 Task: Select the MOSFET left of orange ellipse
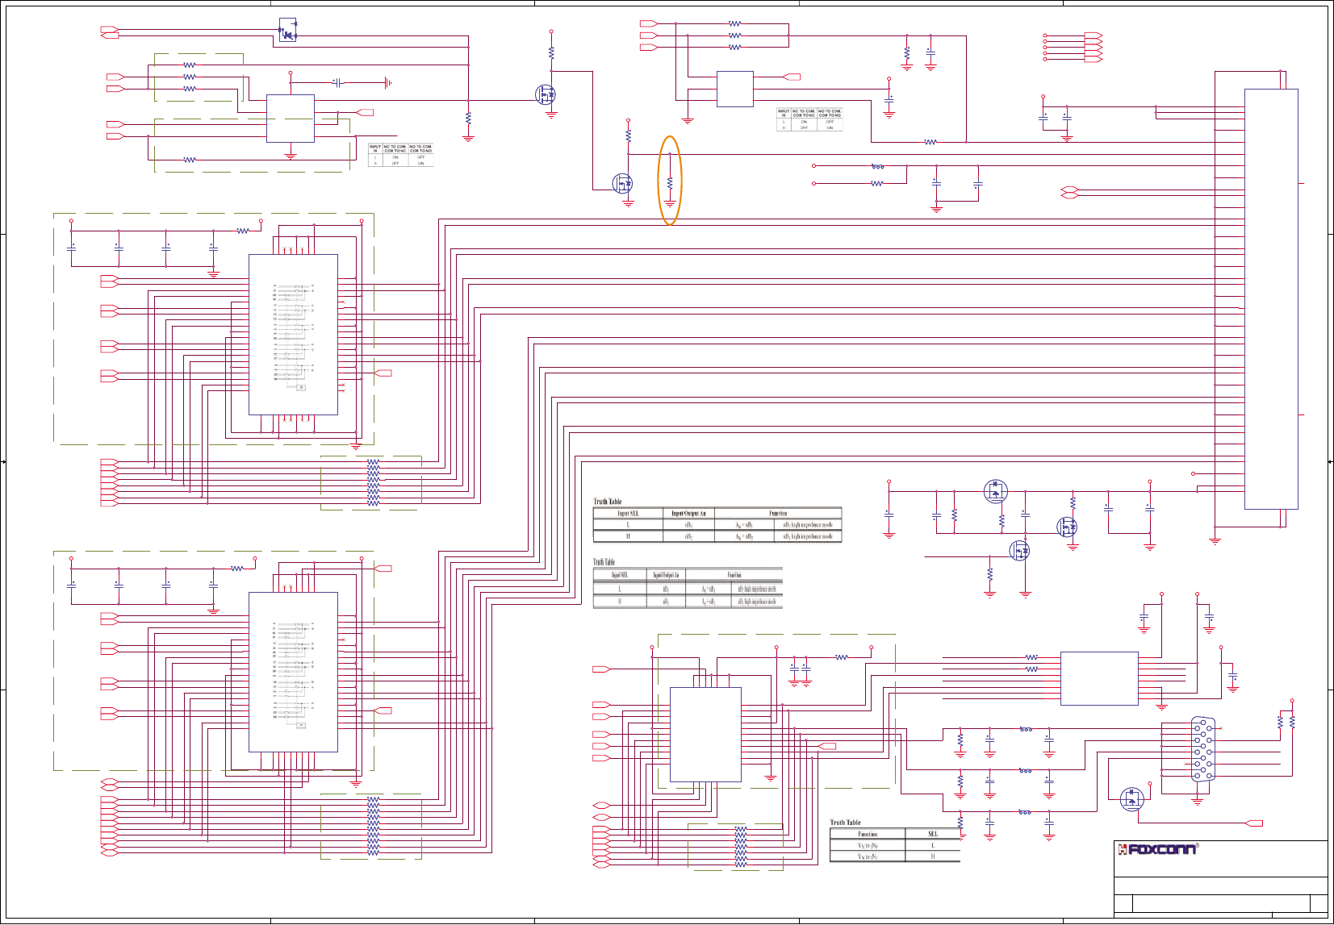click(622, 183)
